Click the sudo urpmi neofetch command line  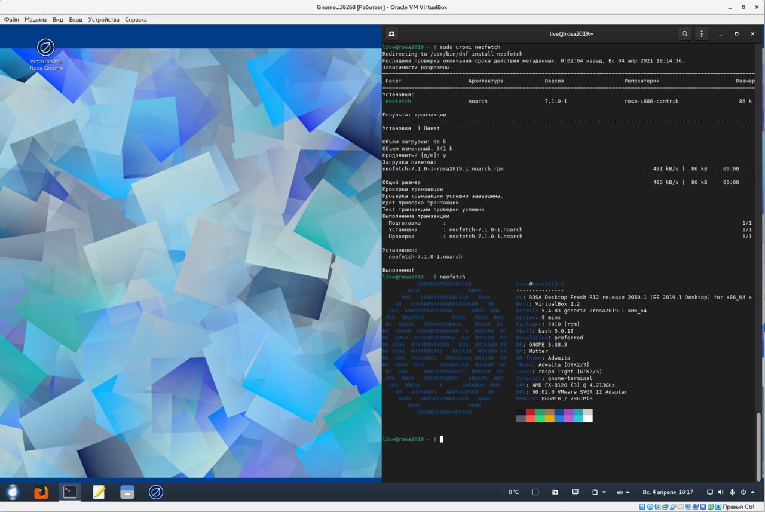pos(441,47)
